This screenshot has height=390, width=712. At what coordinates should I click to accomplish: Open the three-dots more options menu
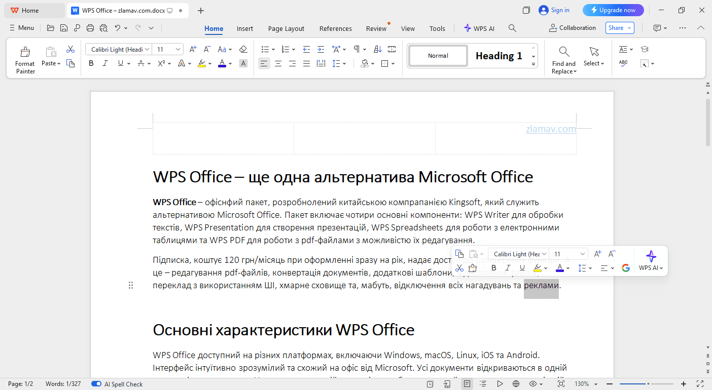coord(682,28)
